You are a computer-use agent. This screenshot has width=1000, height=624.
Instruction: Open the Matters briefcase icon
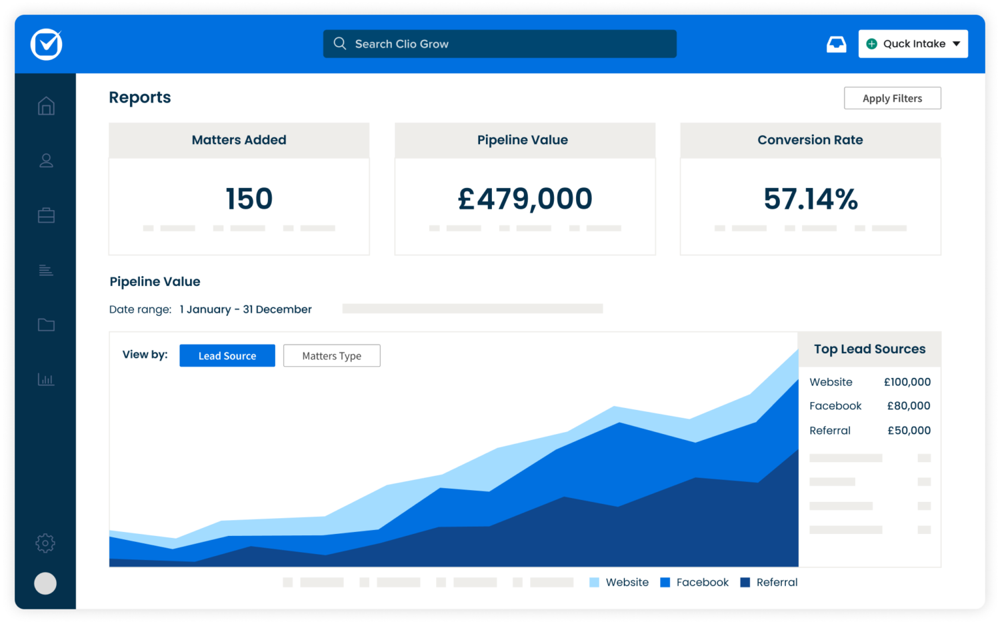coord(45,215)
